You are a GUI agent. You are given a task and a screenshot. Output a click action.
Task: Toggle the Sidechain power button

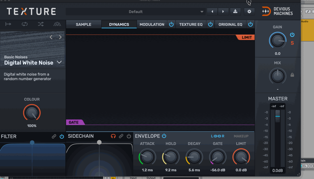pyautogui.click(x=129, y=136)
